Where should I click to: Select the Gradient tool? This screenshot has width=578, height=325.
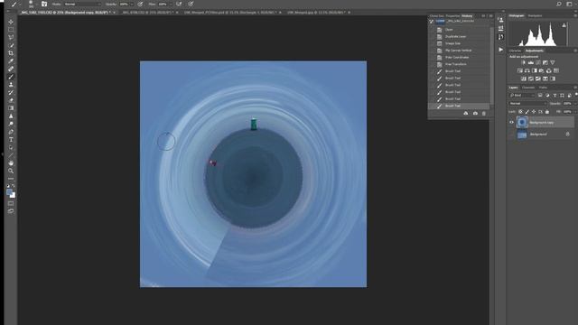coord(11,108)
